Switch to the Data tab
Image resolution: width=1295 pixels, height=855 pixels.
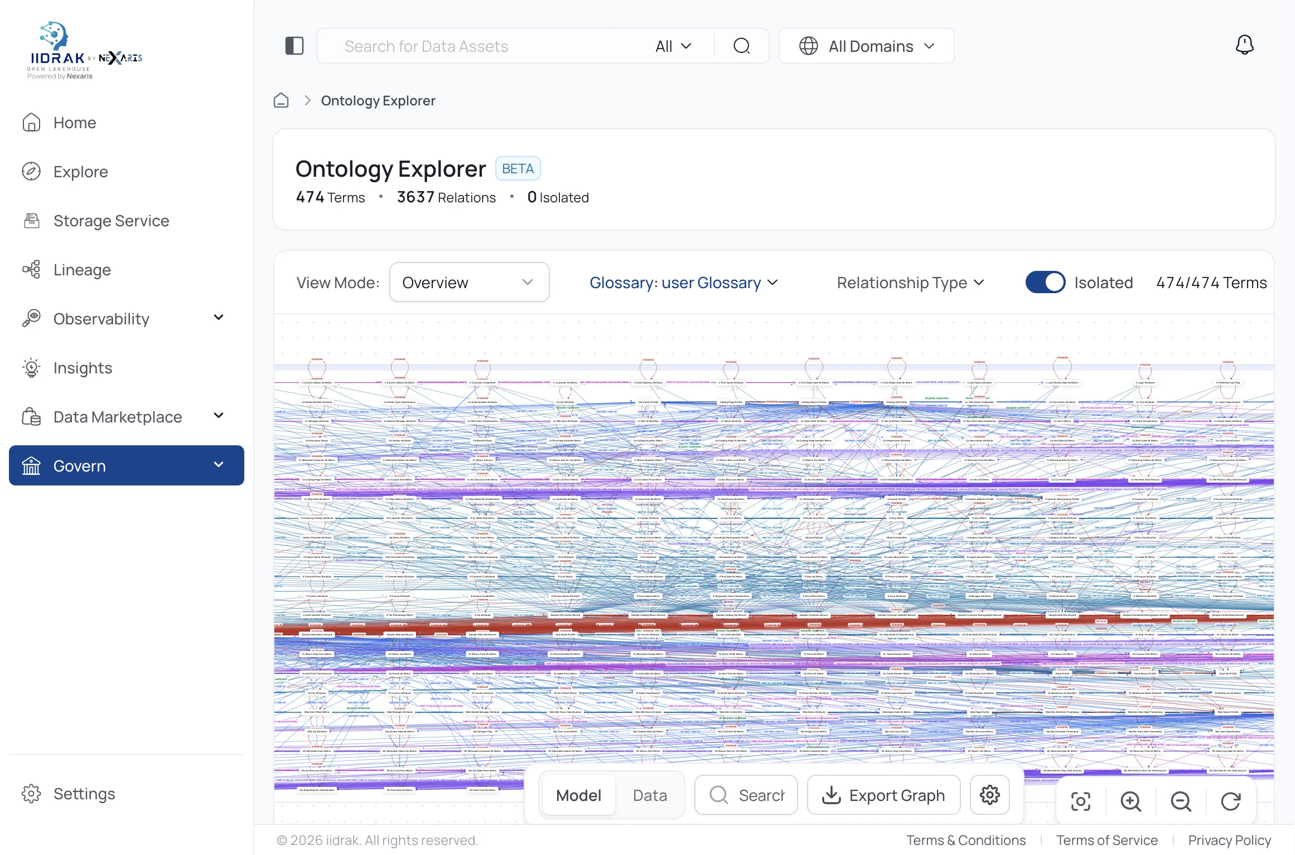click(650, 795)
